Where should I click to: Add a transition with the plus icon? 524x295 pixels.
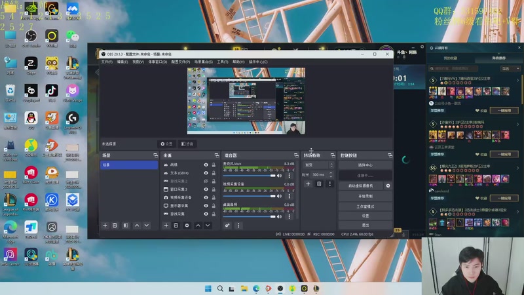tap(308, 184)
